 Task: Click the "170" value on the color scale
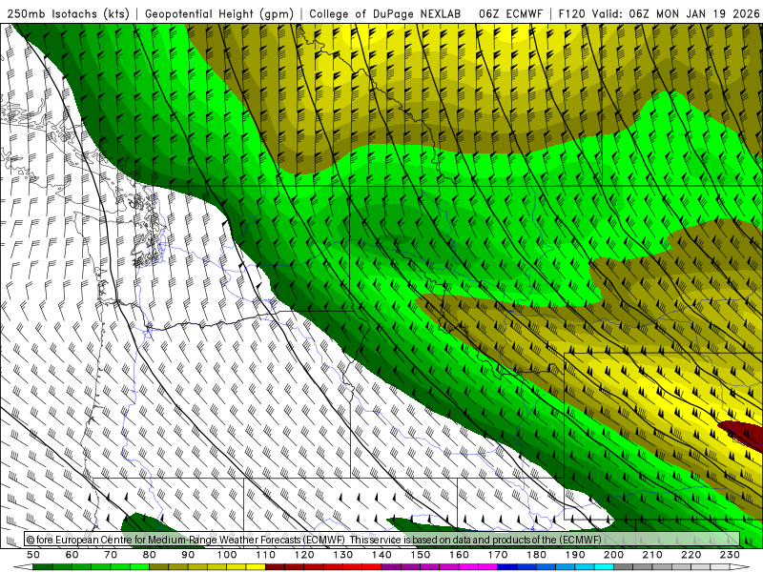coord(498,555)
